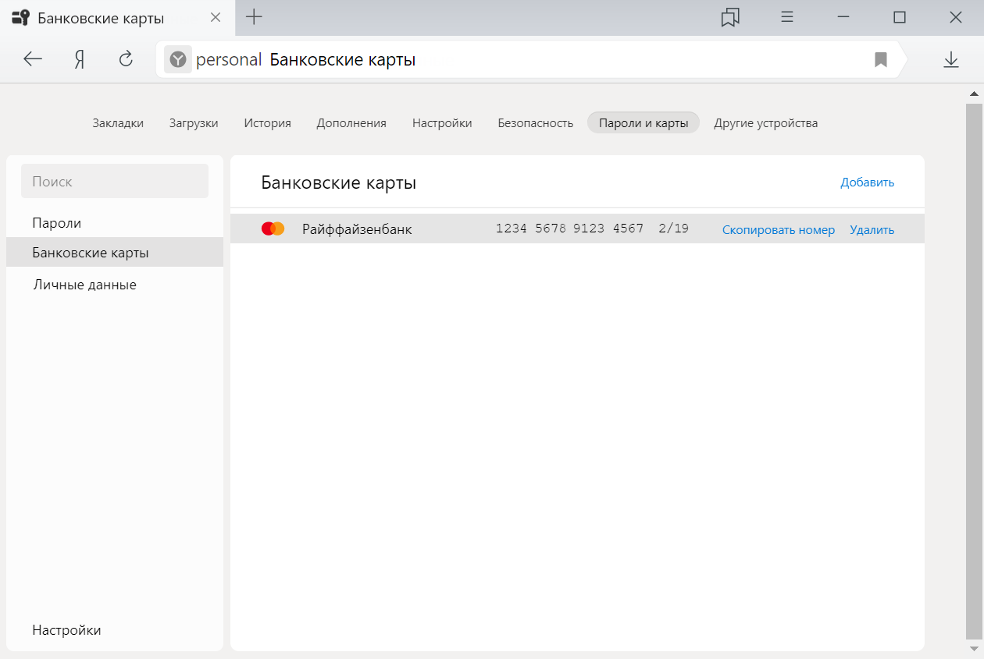Reload the page
The image size is (984, 659).
click(126, 59)
